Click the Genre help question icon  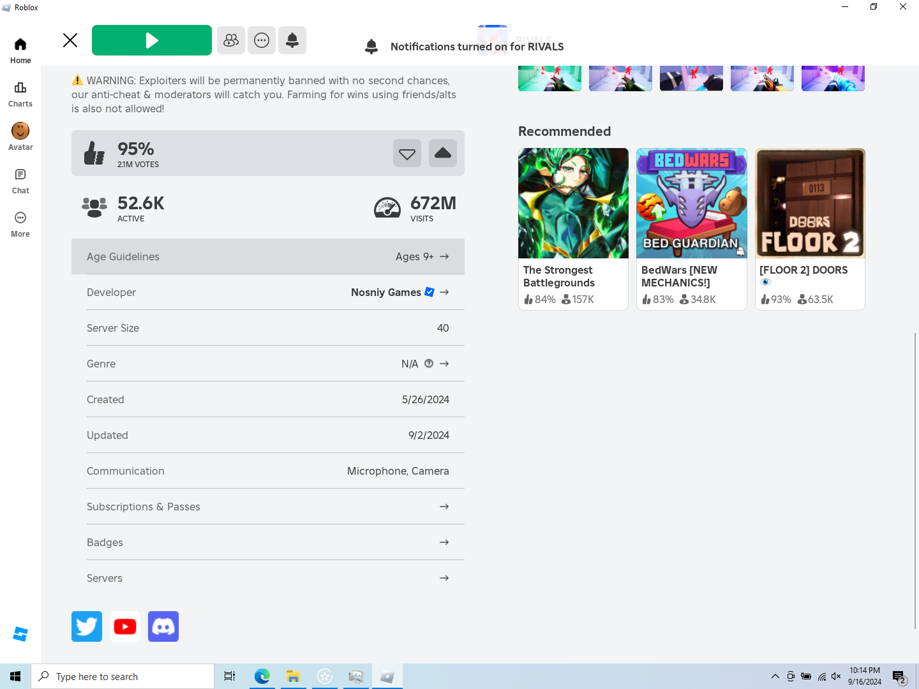(429, 364)
